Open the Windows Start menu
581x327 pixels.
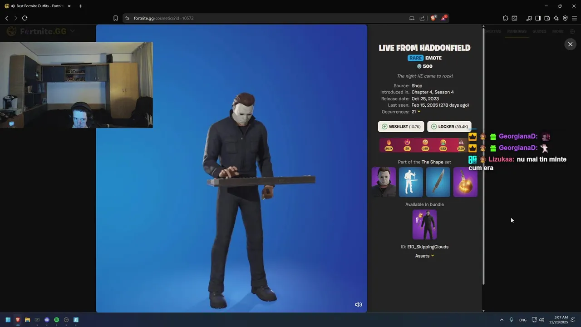pyautogui.click(x=8, y=320)
